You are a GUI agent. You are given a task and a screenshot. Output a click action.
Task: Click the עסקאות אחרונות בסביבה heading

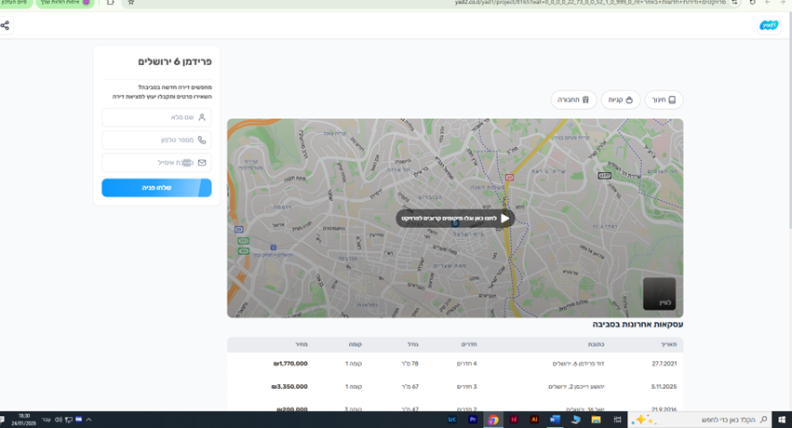(638, 324)
